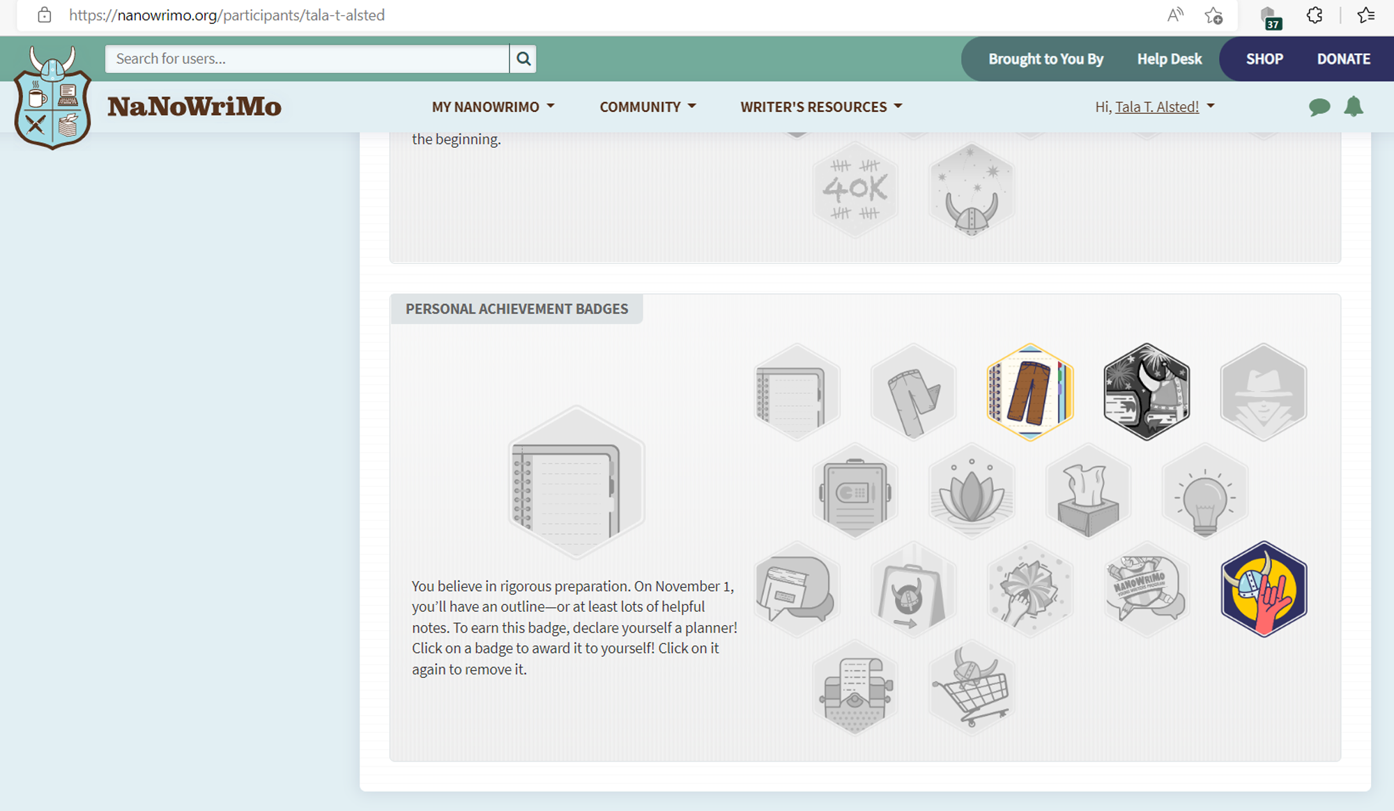Click the lotus flower badge
The height and width of the screenshot is (811, 1394).
[972, 490]
